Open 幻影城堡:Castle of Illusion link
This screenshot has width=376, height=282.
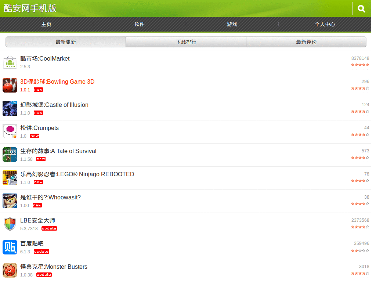[54, 105]
